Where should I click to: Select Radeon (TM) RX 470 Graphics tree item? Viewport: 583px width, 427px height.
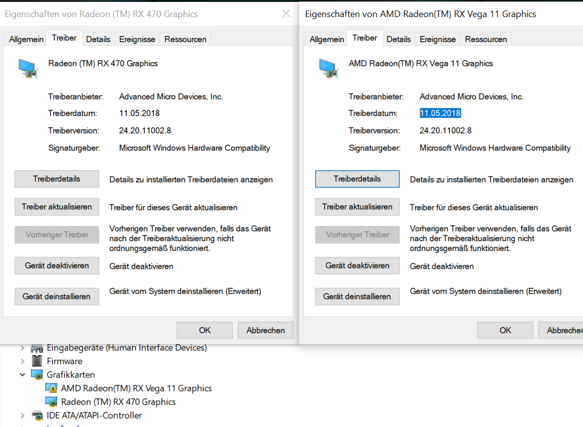(118, 402)
